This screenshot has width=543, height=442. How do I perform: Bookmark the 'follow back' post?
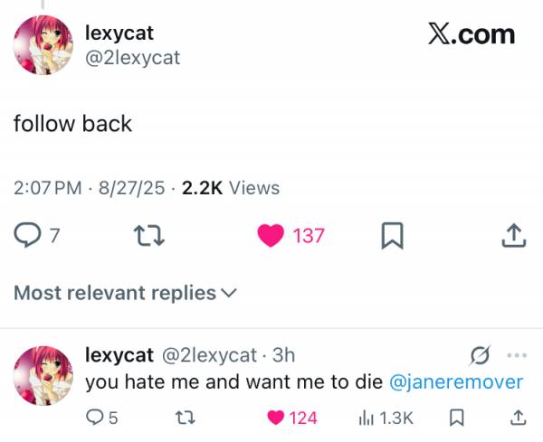(393, 236)
